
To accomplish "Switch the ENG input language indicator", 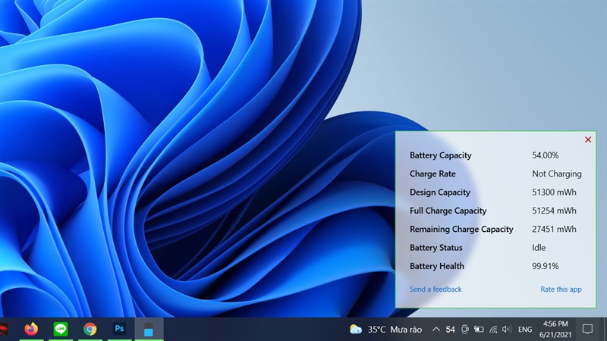I will 525,330.
